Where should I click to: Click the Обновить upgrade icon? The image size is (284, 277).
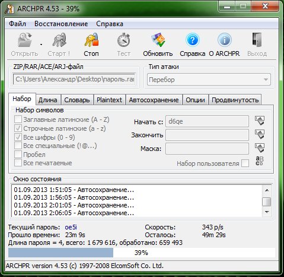point(158,40)
